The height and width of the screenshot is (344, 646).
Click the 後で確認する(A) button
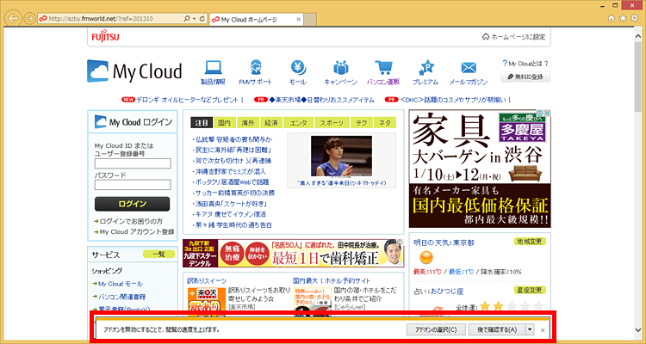[x=497, y=329]
